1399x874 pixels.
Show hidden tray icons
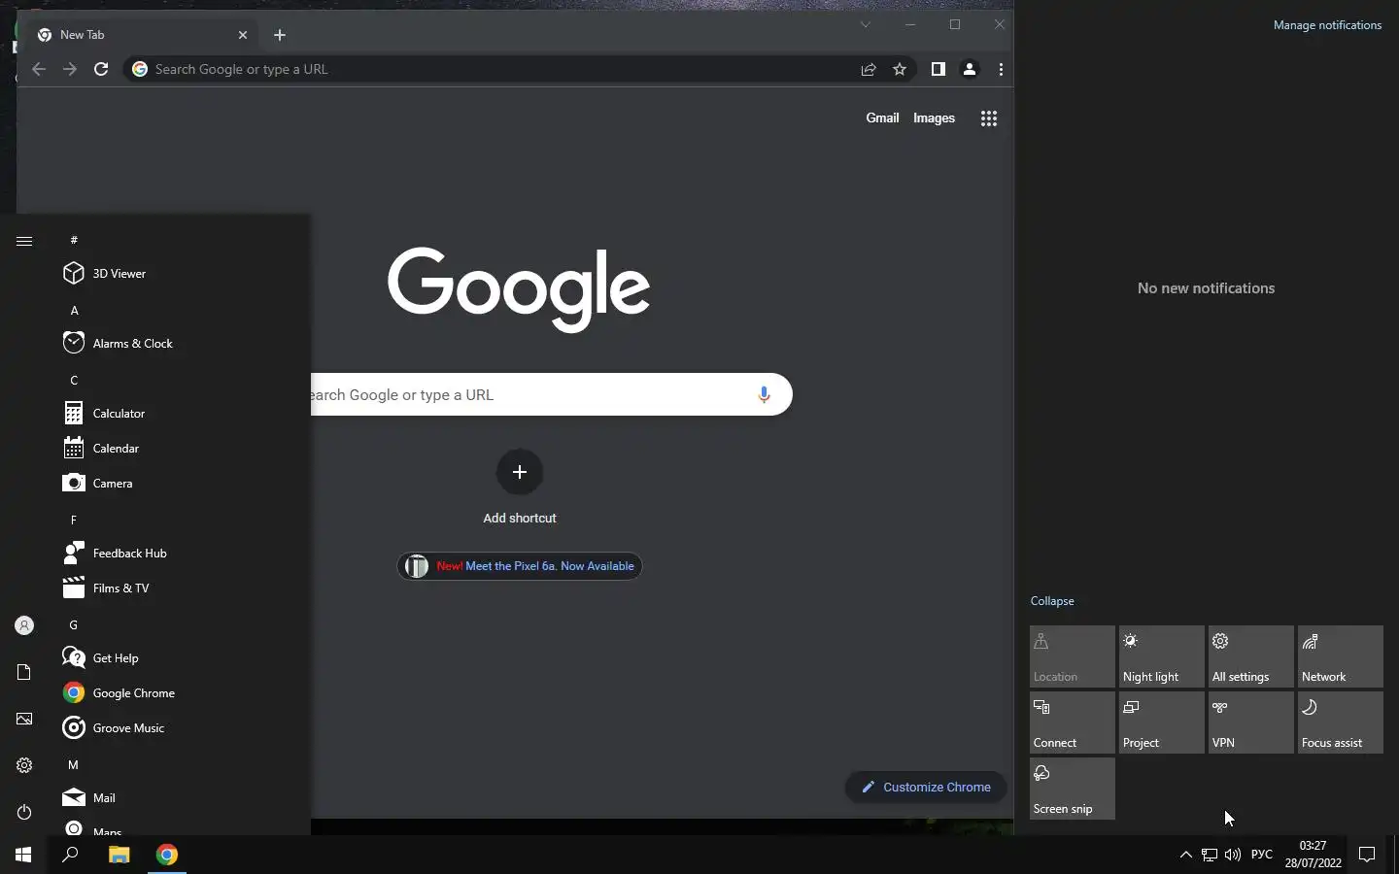(x=1185, y=855)
